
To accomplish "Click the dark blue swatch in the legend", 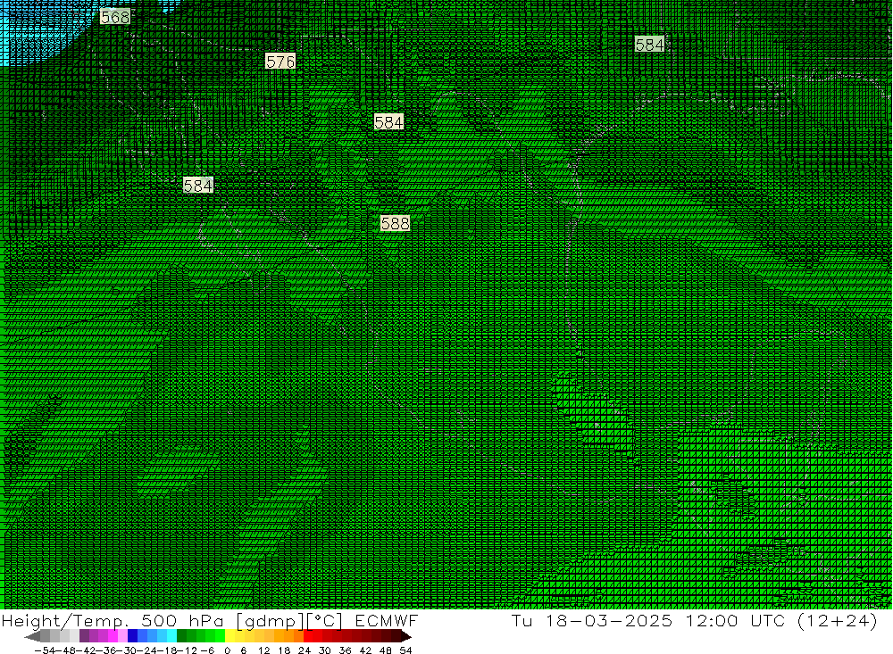I will coord(133,636).
